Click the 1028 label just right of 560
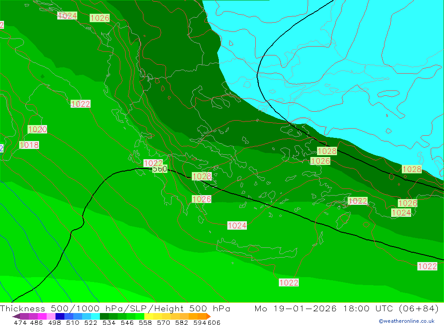The image size is (444, 325). 202,176
